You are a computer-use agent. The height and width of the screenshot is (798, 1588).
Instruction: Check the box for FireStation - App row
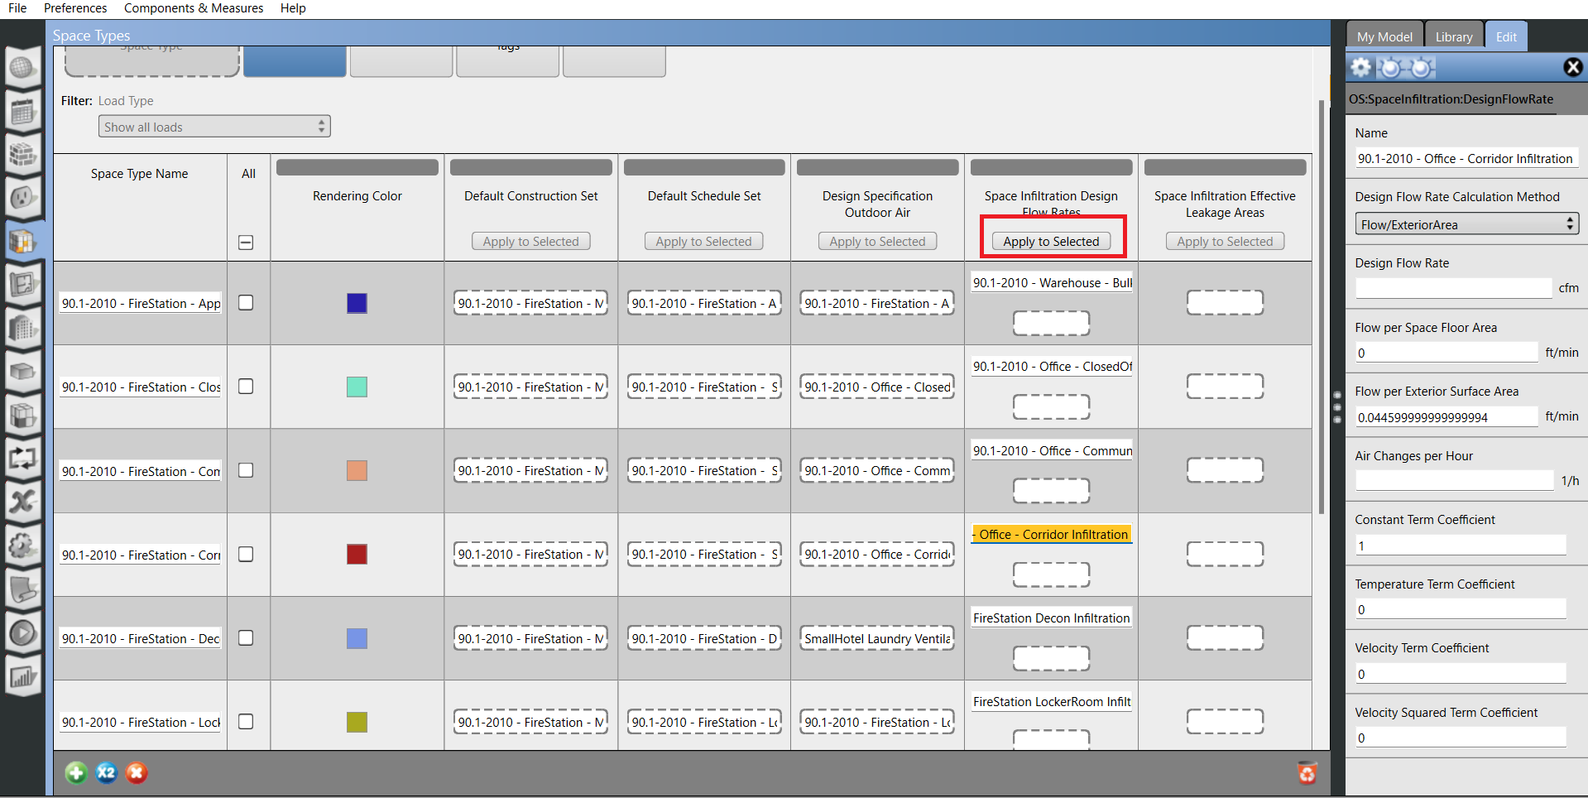click(246, 303)
